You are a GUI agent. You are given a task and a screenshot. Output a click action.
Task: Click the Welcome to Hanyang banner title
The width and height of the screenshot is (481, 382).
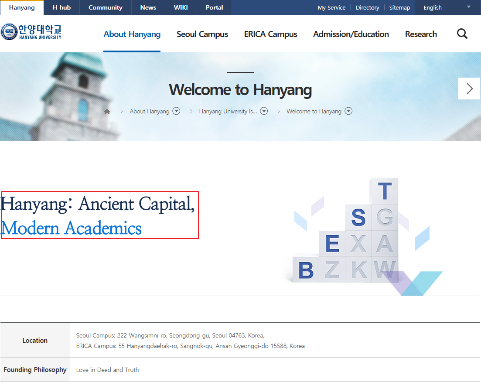tap(240, 89)
